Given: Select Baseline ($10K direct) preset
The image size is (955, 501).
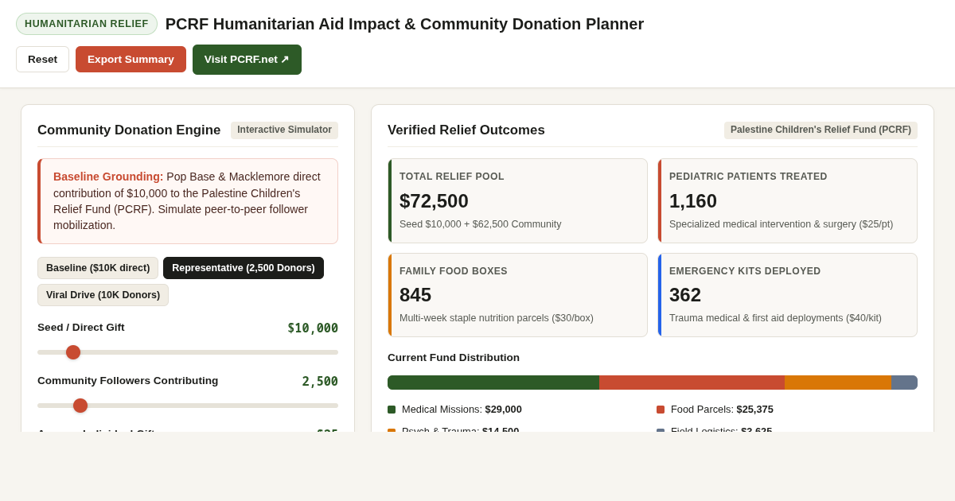Looking at the screenshot, I should click(x=98, y=268).
